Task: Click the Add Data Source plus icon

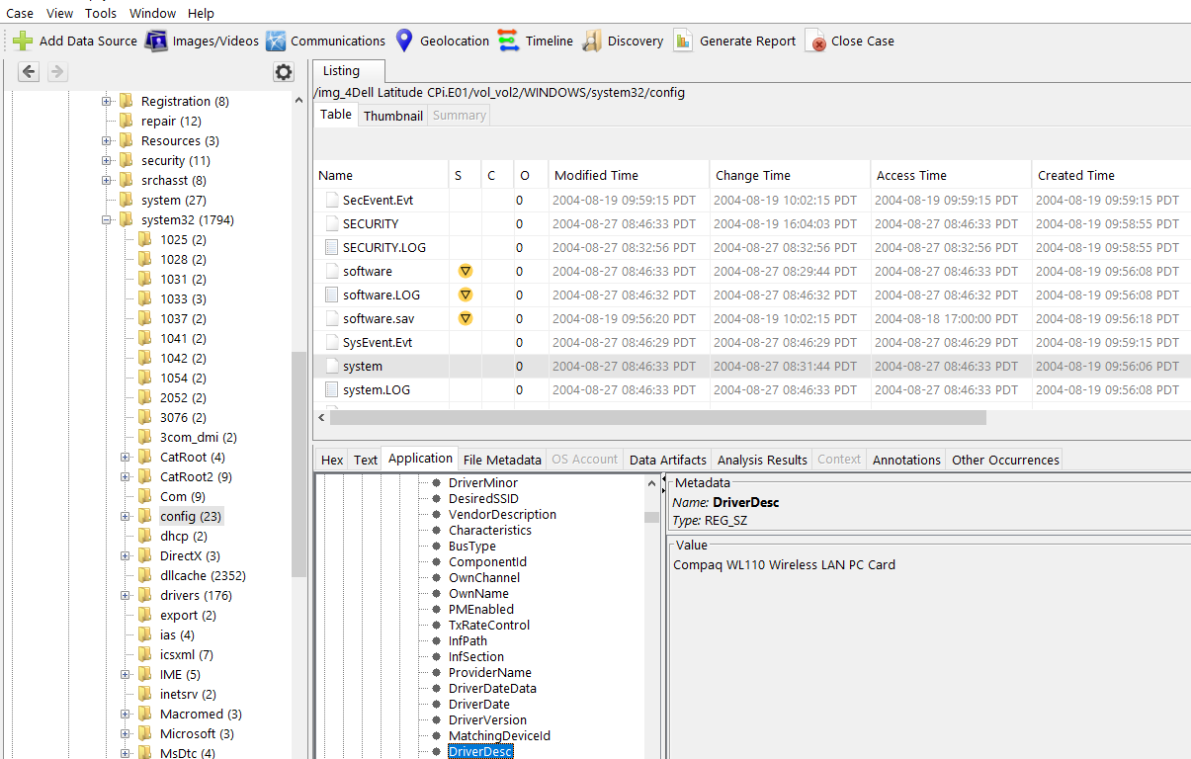Action: (23, 41)
